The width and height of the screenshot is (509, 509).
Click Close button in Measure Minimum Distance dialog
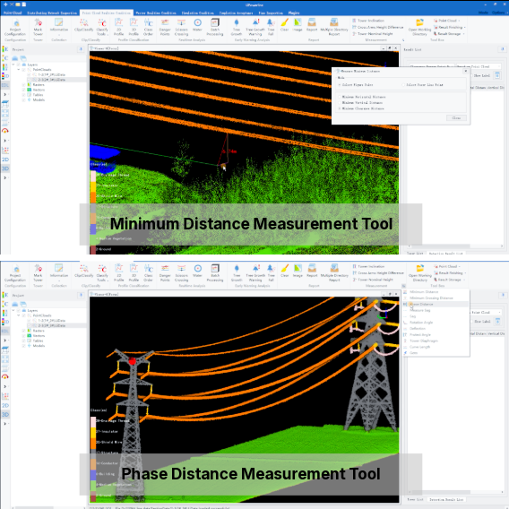(456, 117)
